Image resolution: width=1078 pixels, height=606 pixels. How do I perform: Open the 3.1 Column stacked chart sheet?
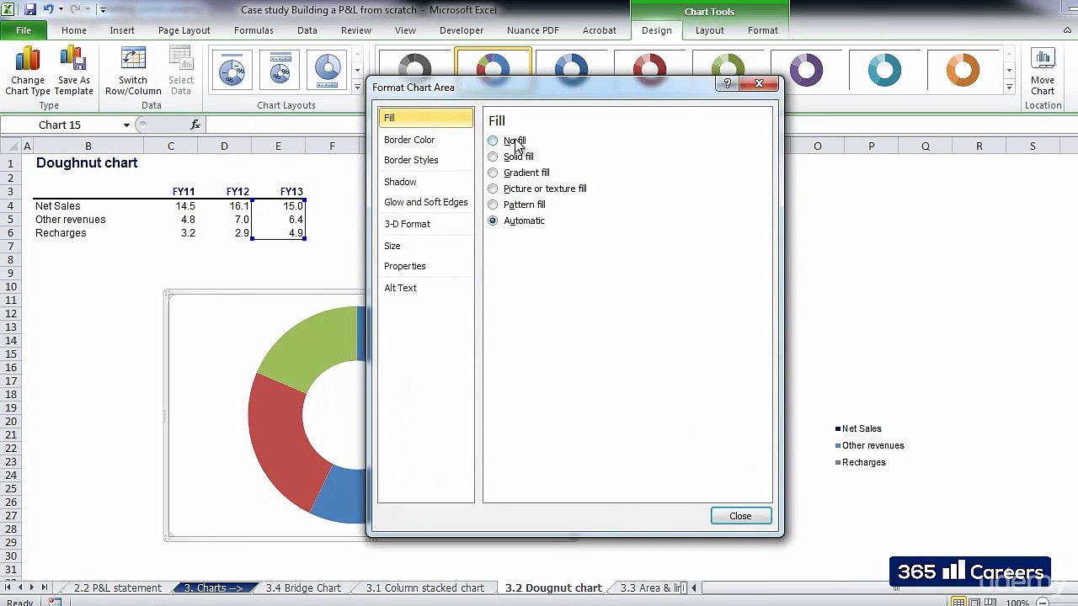coord(425,587)
